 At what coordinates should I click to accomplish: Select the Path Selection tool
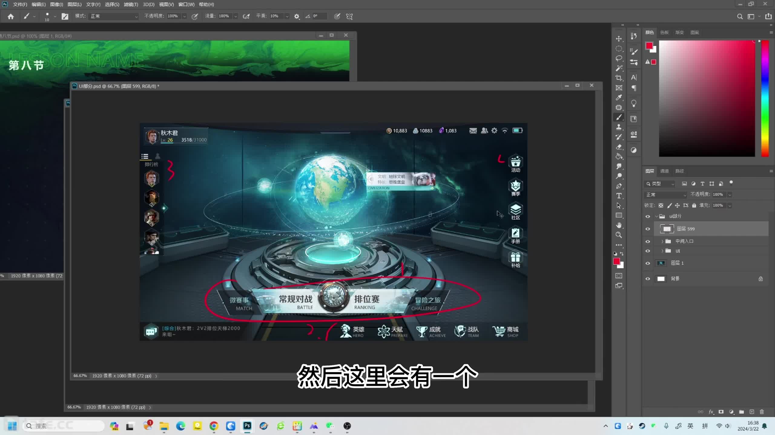(619, 206)
